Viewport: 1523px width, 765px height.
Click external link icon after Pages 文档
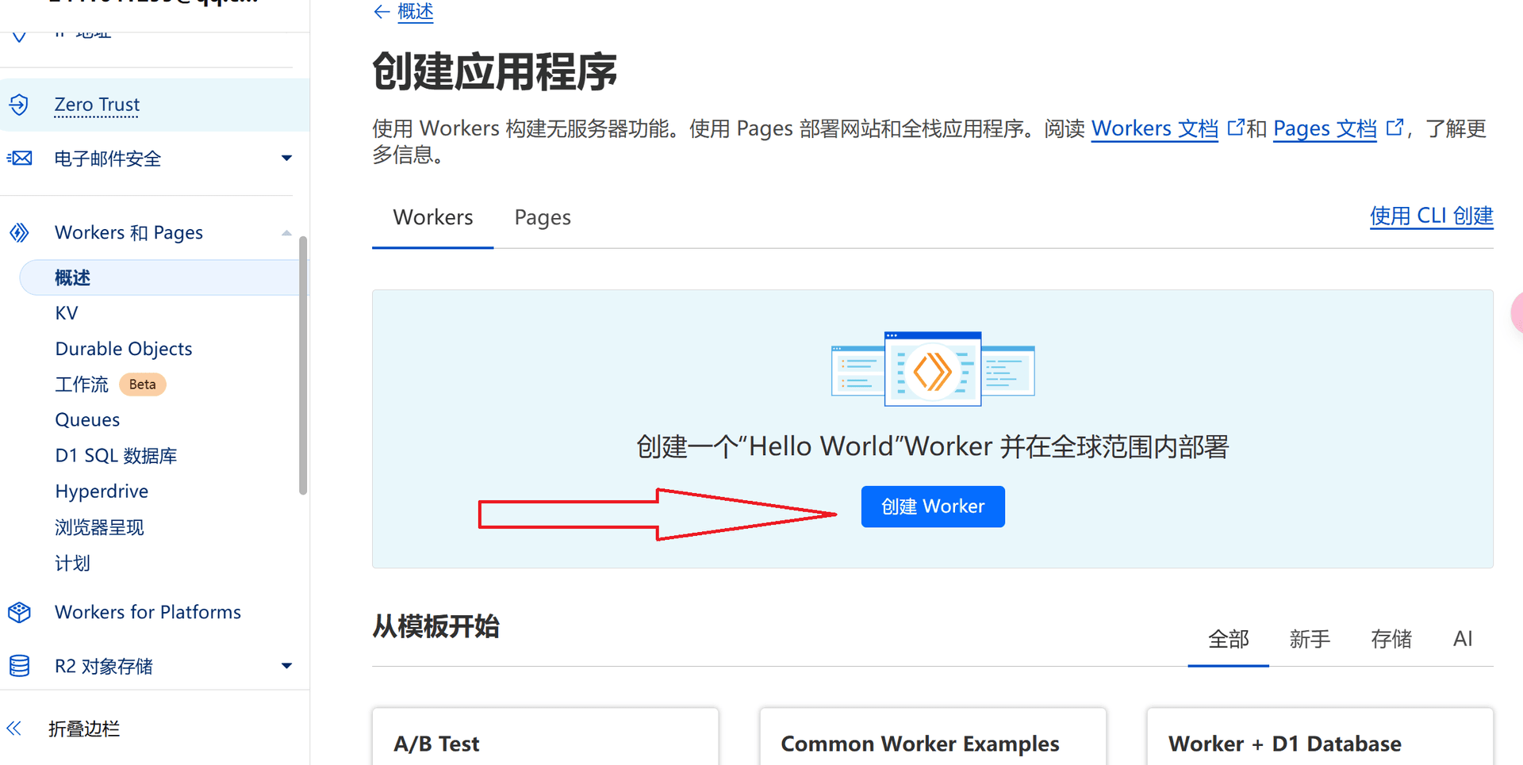pyautogui.click(x=1394, y=127)
